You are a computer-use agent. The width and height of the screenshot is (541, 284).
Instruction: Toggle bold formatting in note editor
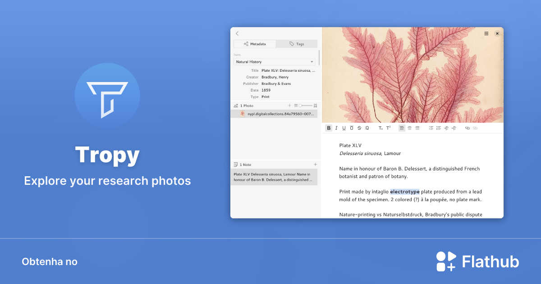(329, 128)
